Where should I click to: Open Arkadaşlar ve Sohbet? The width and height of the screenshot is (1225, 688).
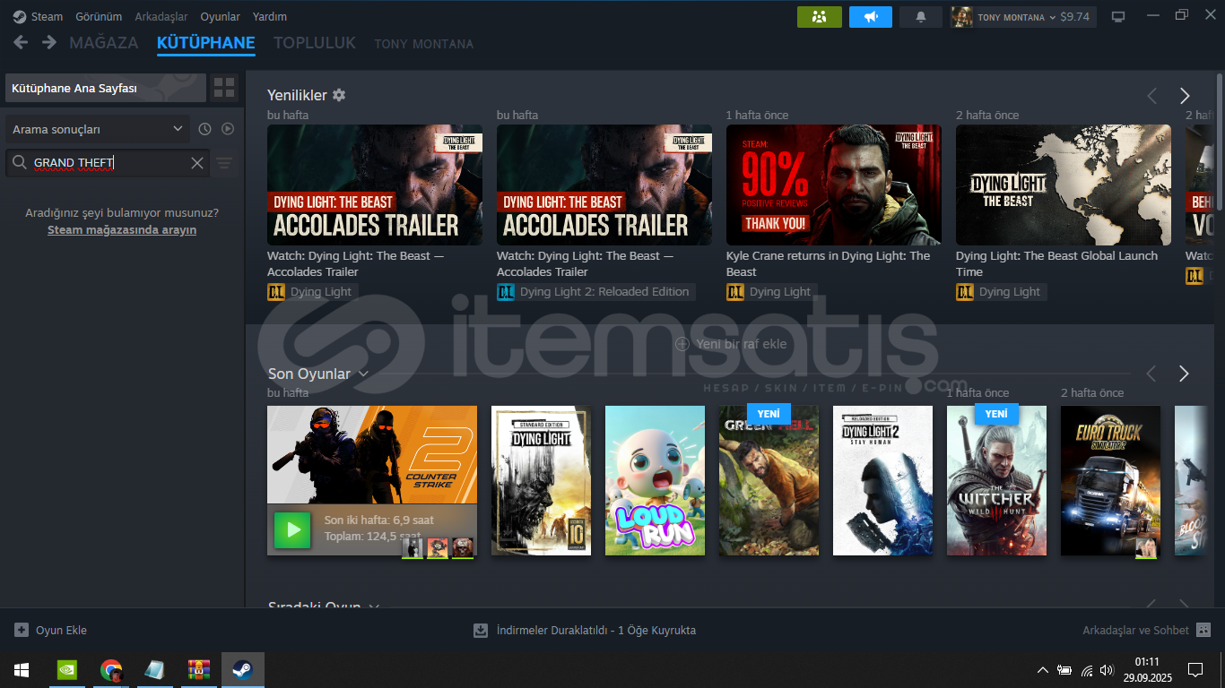coord(1136,630)
